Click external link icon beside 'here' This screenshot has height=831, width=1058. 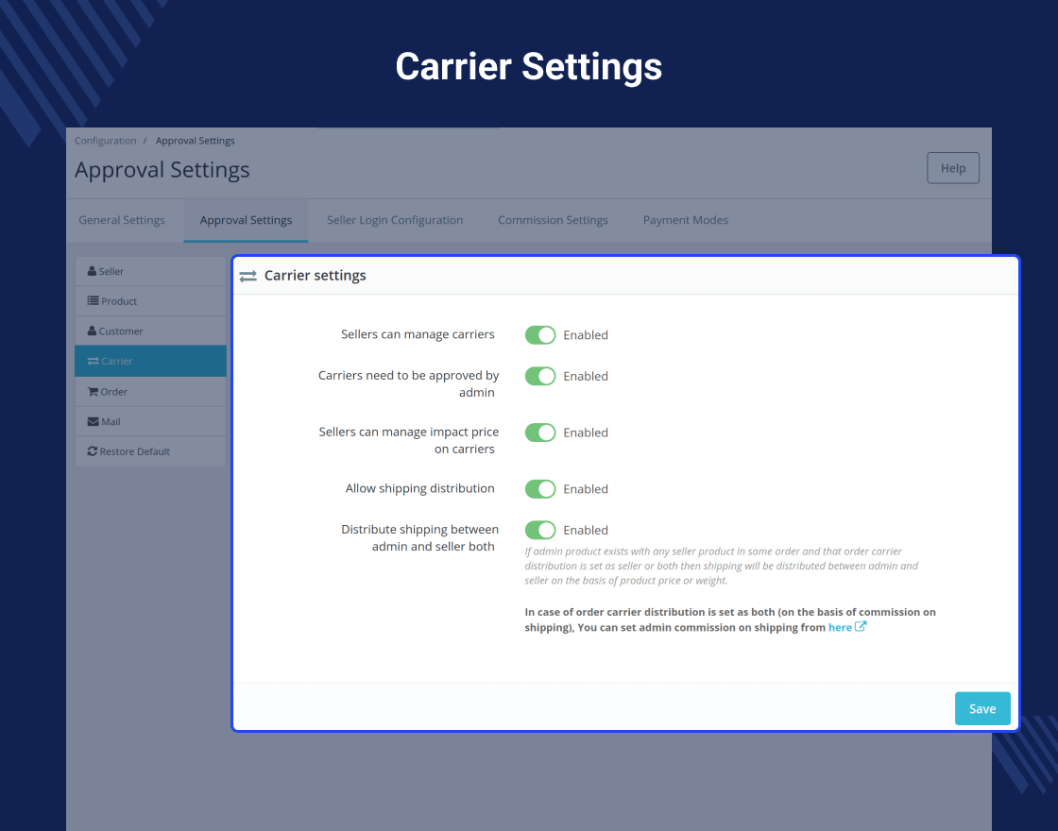(861, 627)
